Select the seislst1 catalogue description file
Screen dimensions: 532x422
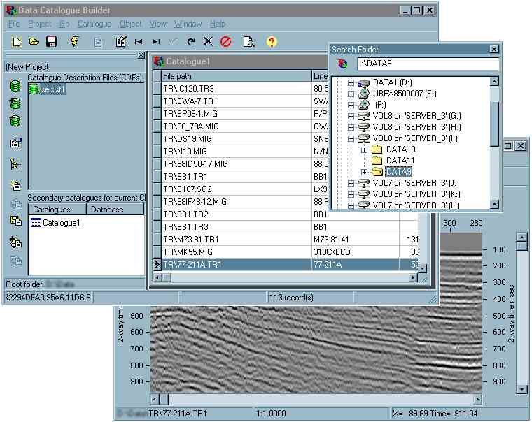(x=52, y=89)
